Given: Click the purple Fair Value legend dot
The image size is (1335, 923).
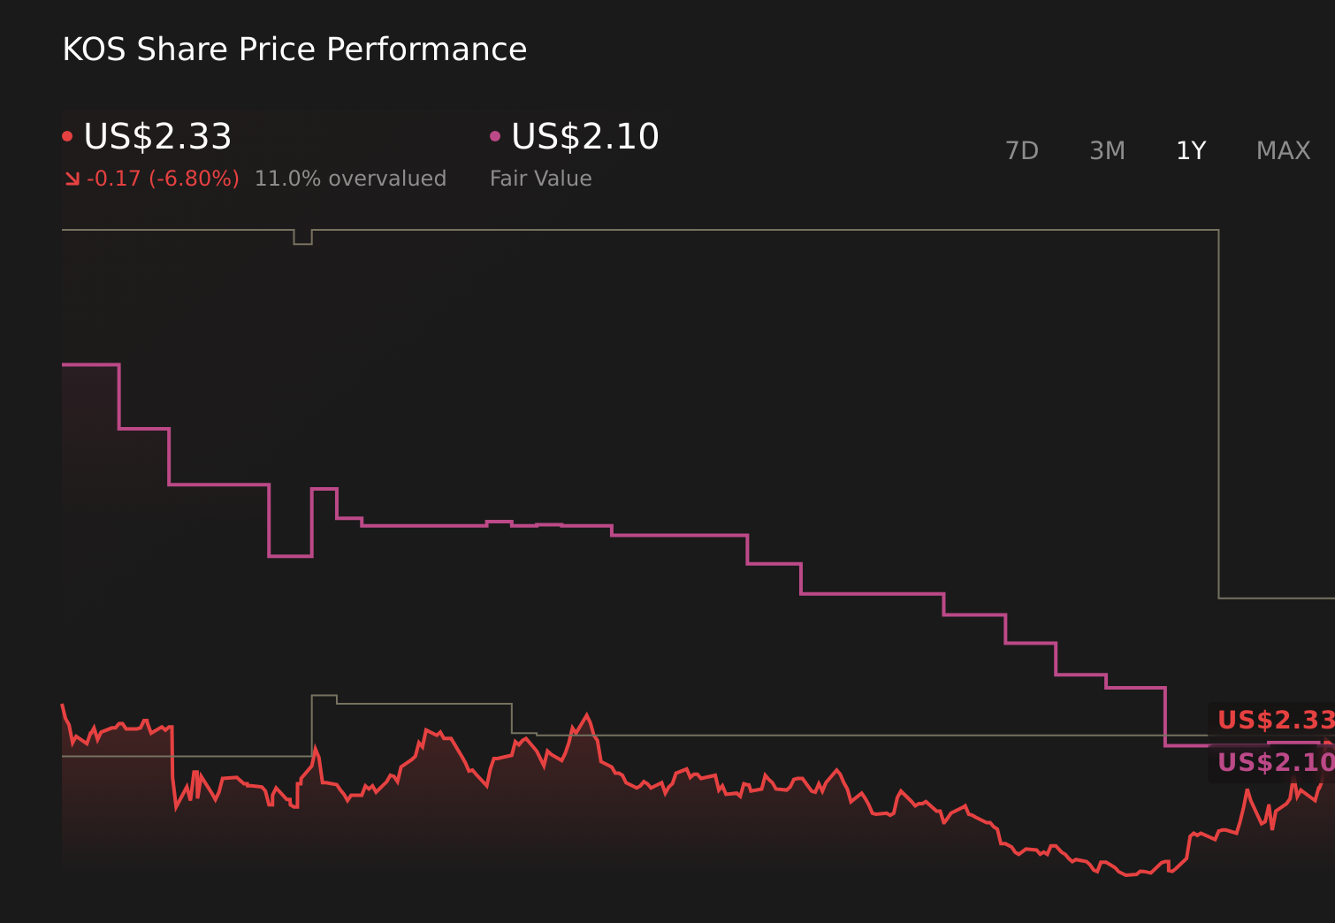Looking at the screenshot, I should point(496,135).
